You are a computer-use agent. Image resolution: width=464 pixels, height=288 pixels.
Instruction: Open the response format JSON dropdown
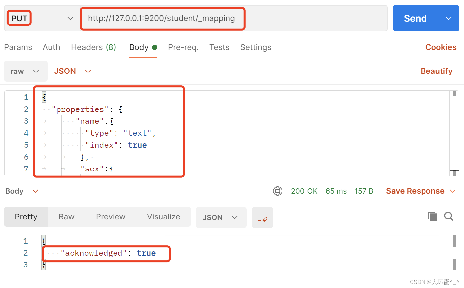coord(221,217)
